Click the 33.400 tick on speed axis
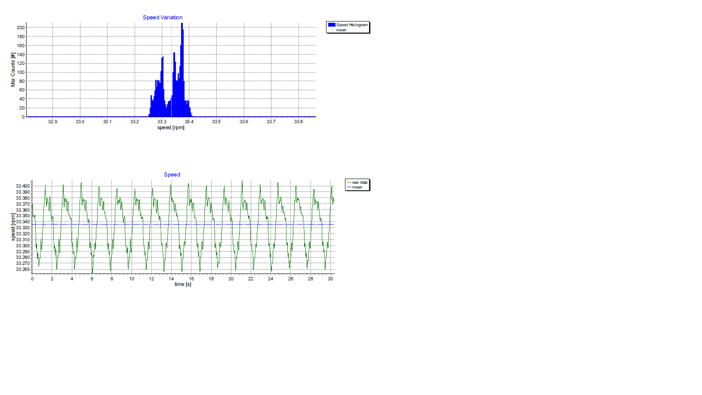Viewport: 702px width, 395px height. click(x=23, y=186)
